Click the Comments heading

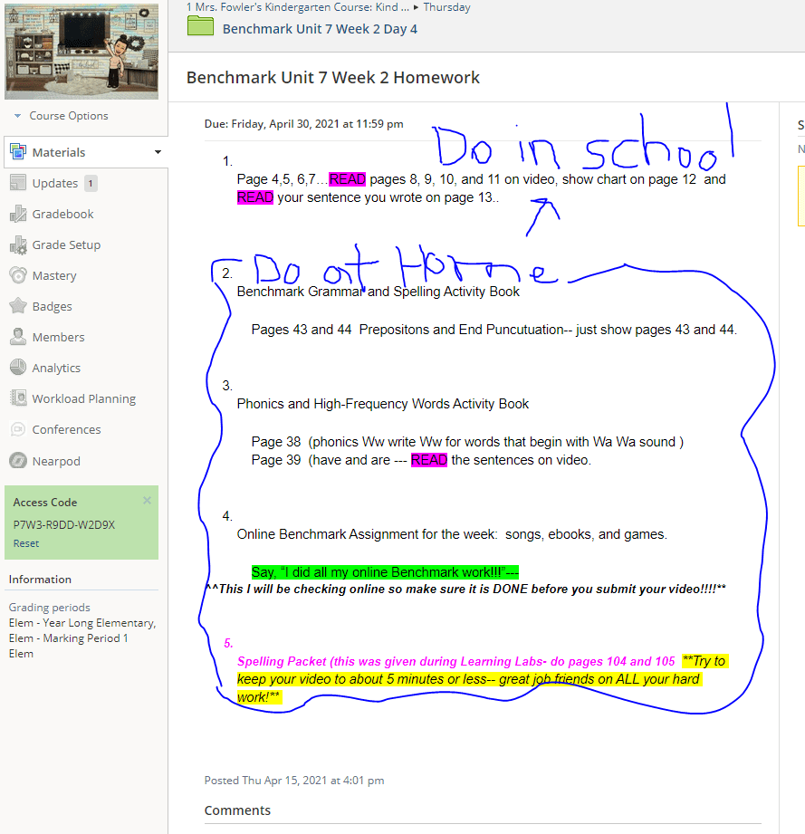237,810
